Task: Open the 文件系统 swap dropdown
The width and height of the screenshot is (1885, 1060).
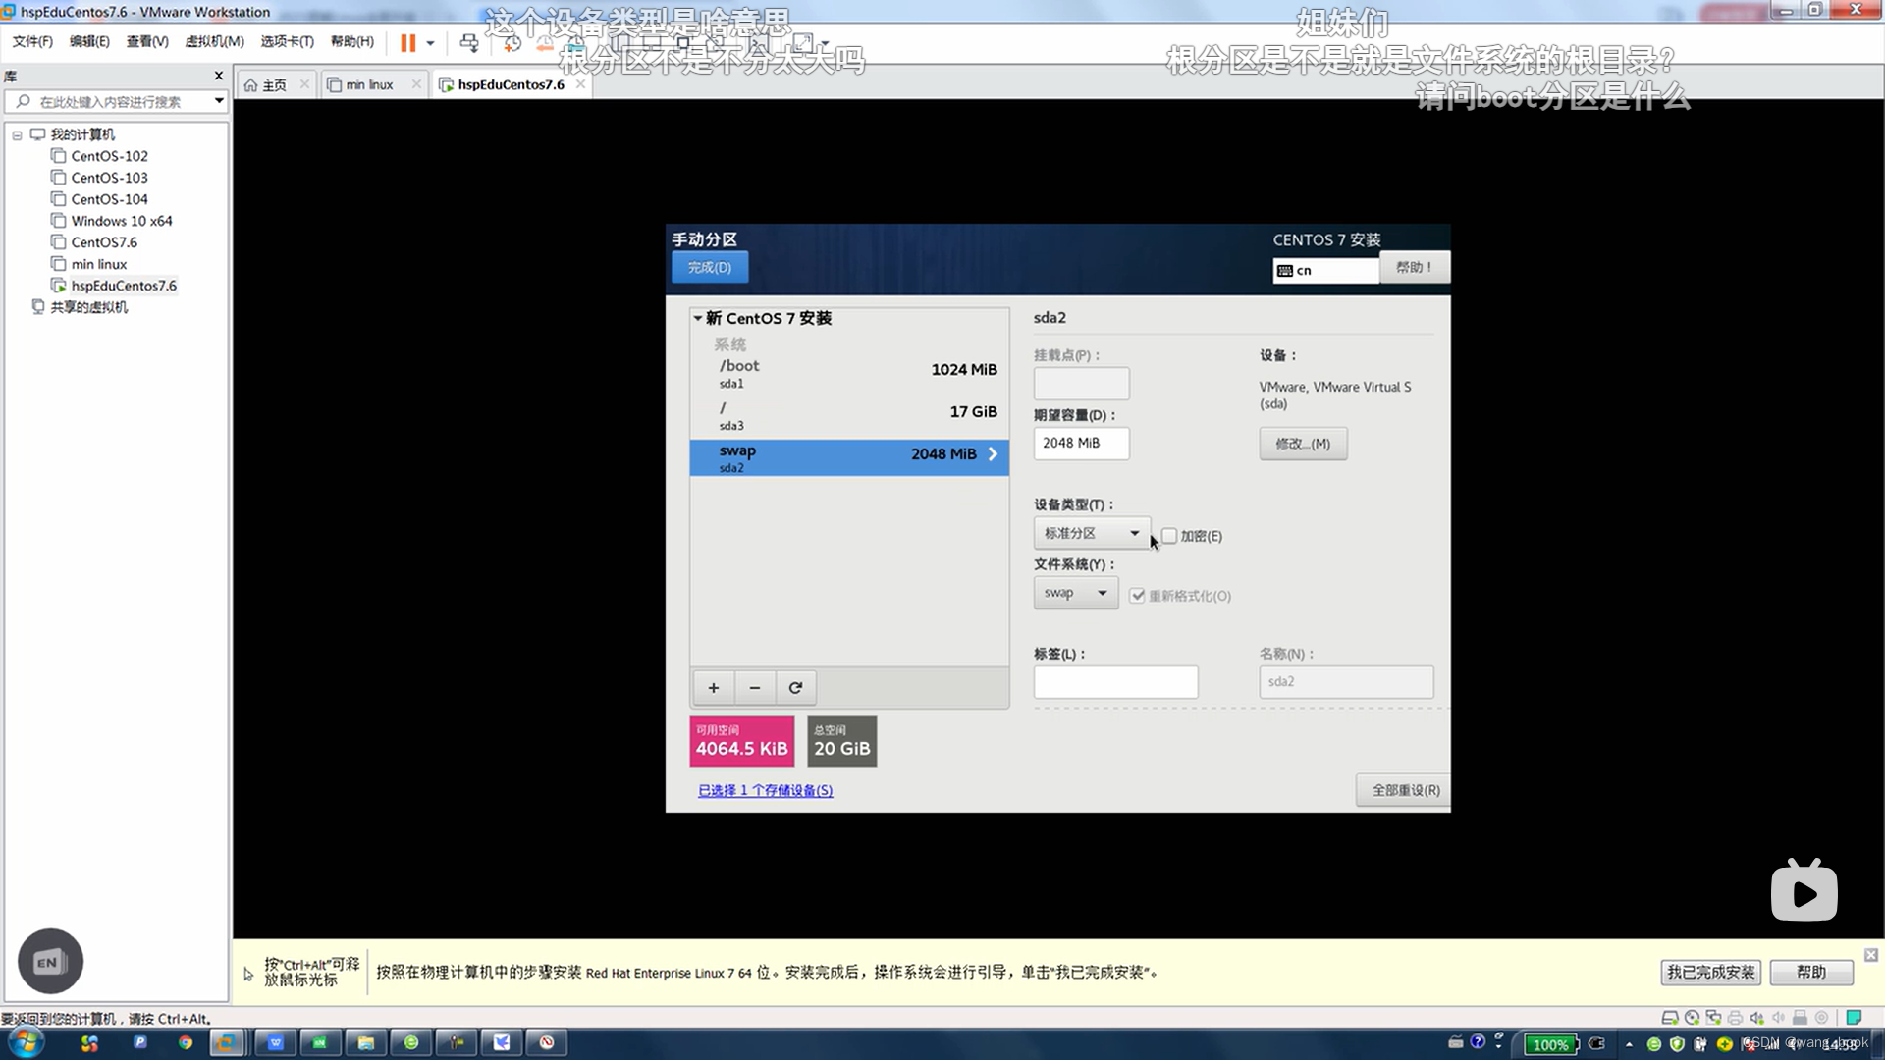Action: click(x=1075, y=593)
